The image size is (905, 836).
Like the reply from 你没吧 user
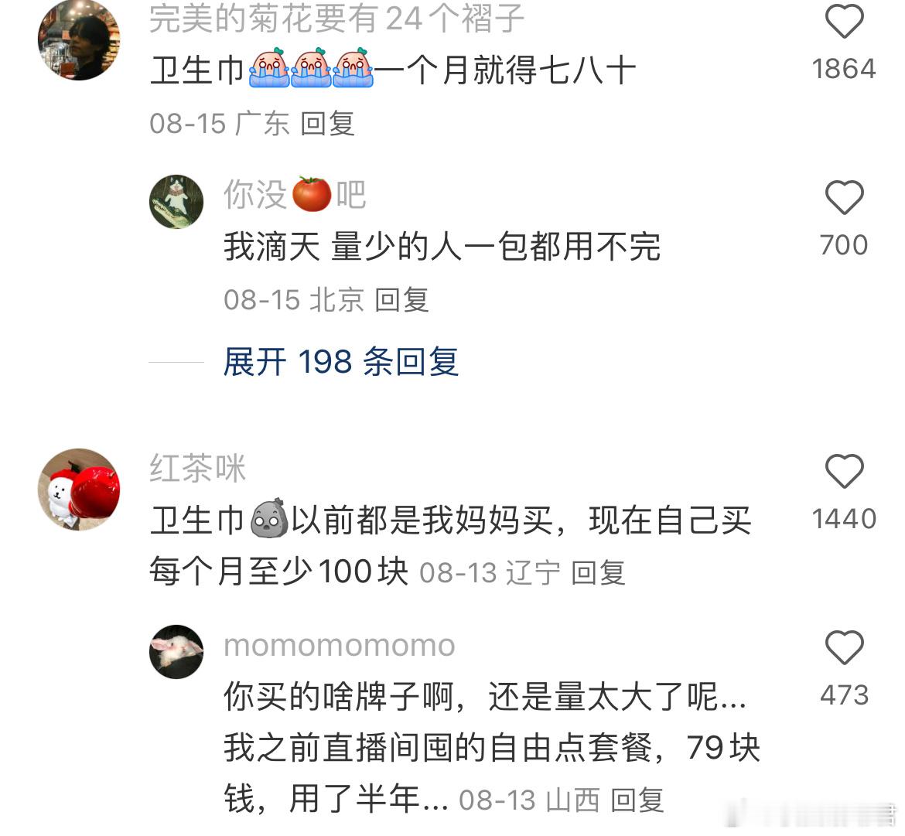(x=844, y=197)
